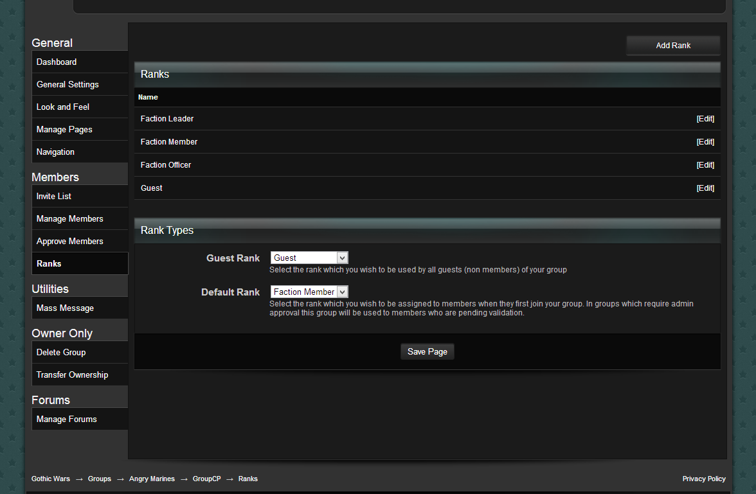Click the Rank Types section heading

tap(167, 231)
